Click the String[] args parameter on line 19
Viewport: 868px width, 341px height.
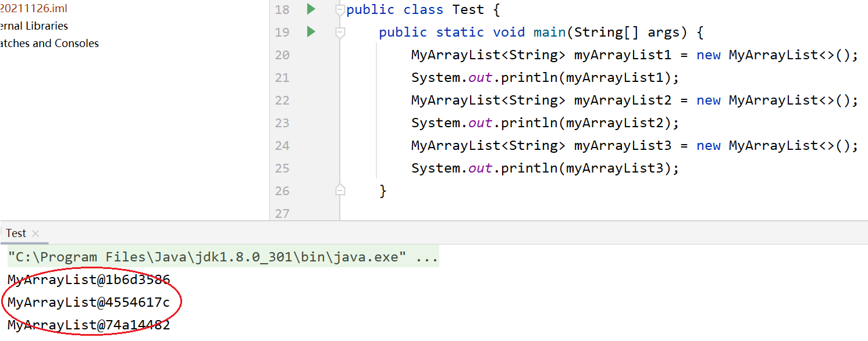tap(627, 33)
